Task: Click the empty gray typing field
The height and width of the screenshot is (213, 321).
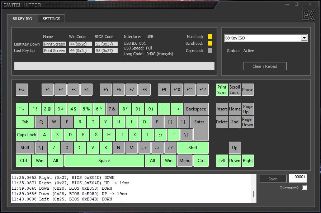Action: (x=114, y=66)
